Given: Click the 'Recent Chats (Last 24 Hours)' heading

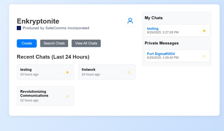Looking at the screenshot, I should 53,57.
